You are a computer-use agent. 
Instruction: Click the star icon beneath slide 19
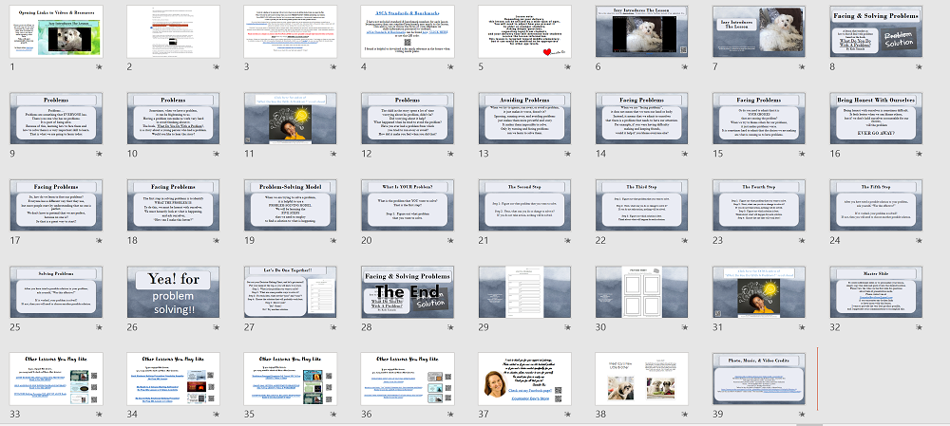click(332, 242)
